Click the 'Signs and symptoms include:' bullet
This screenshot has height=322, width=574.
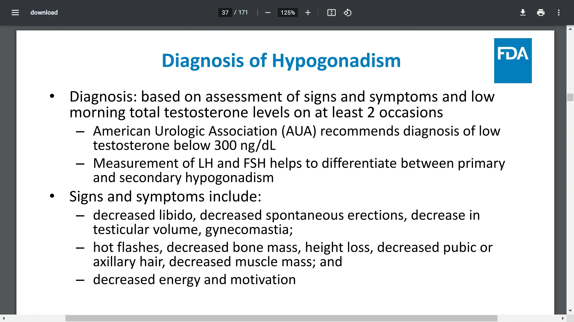pos(165,197)
